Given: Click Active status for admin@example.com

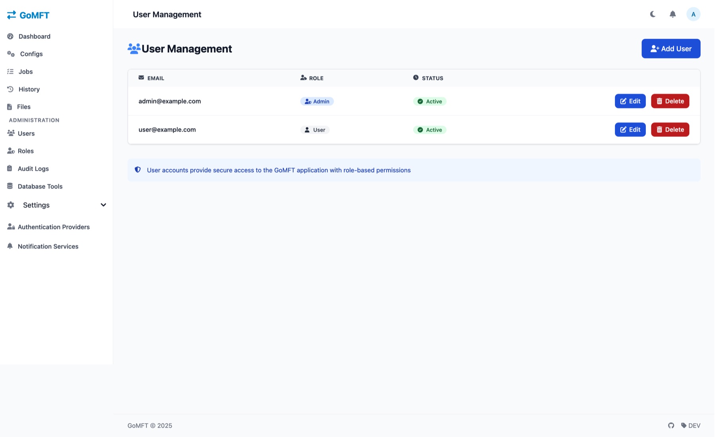Looking at the screenshot, I should [430, 102].
